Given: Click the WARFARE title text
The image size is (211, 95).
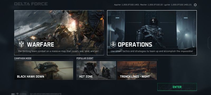Looking at the screenshot, I should (x=41, y=45).
